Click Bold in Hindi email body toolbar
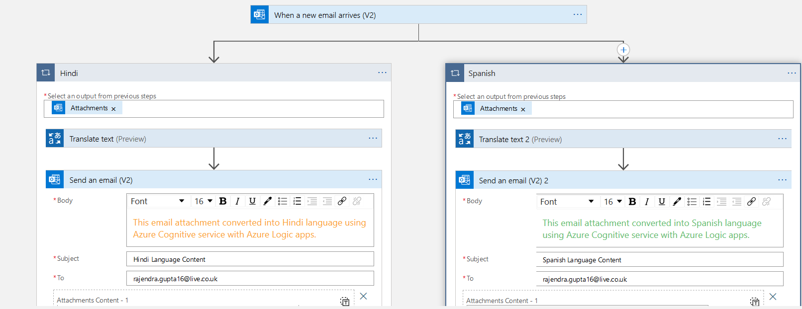802x309 pixels. tap(223, 201)
